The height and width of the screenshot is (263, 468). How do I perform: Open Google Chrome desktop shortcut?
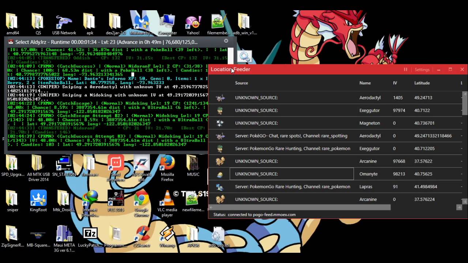pos(141,199)
